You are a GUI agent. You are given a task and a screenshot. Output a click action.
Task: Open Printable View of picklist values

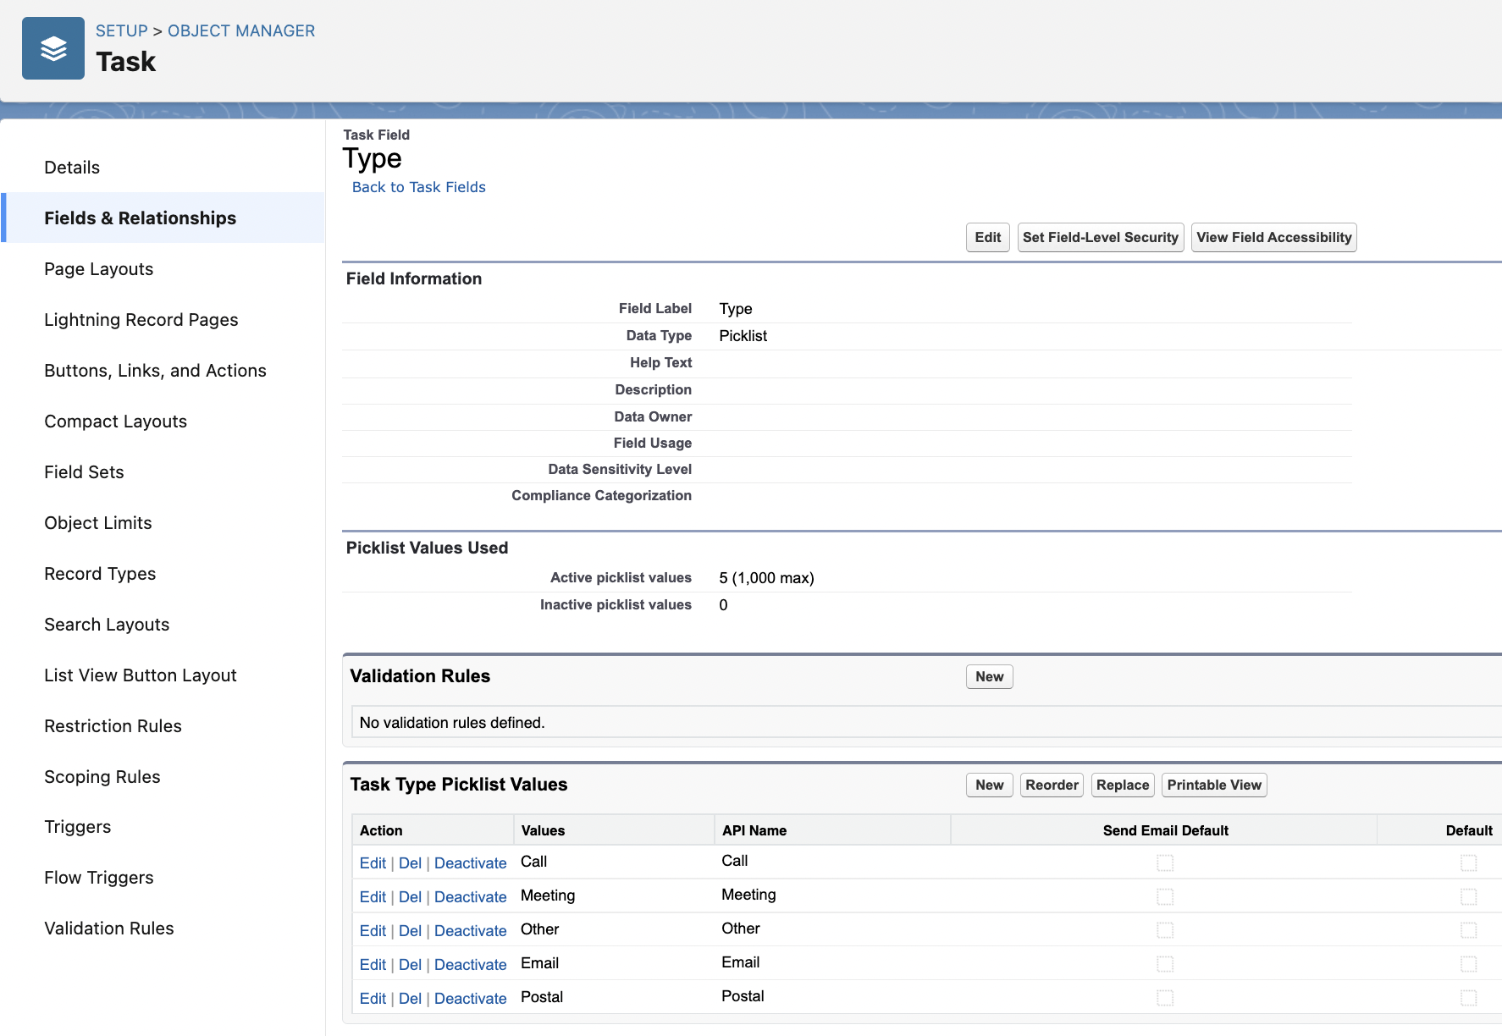click(1213, 785)
